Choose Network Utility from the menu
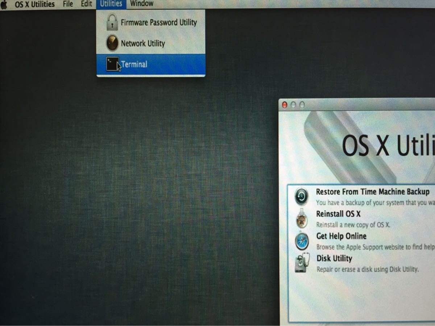Viewport: 435px width, 326px height. (151, 43)
